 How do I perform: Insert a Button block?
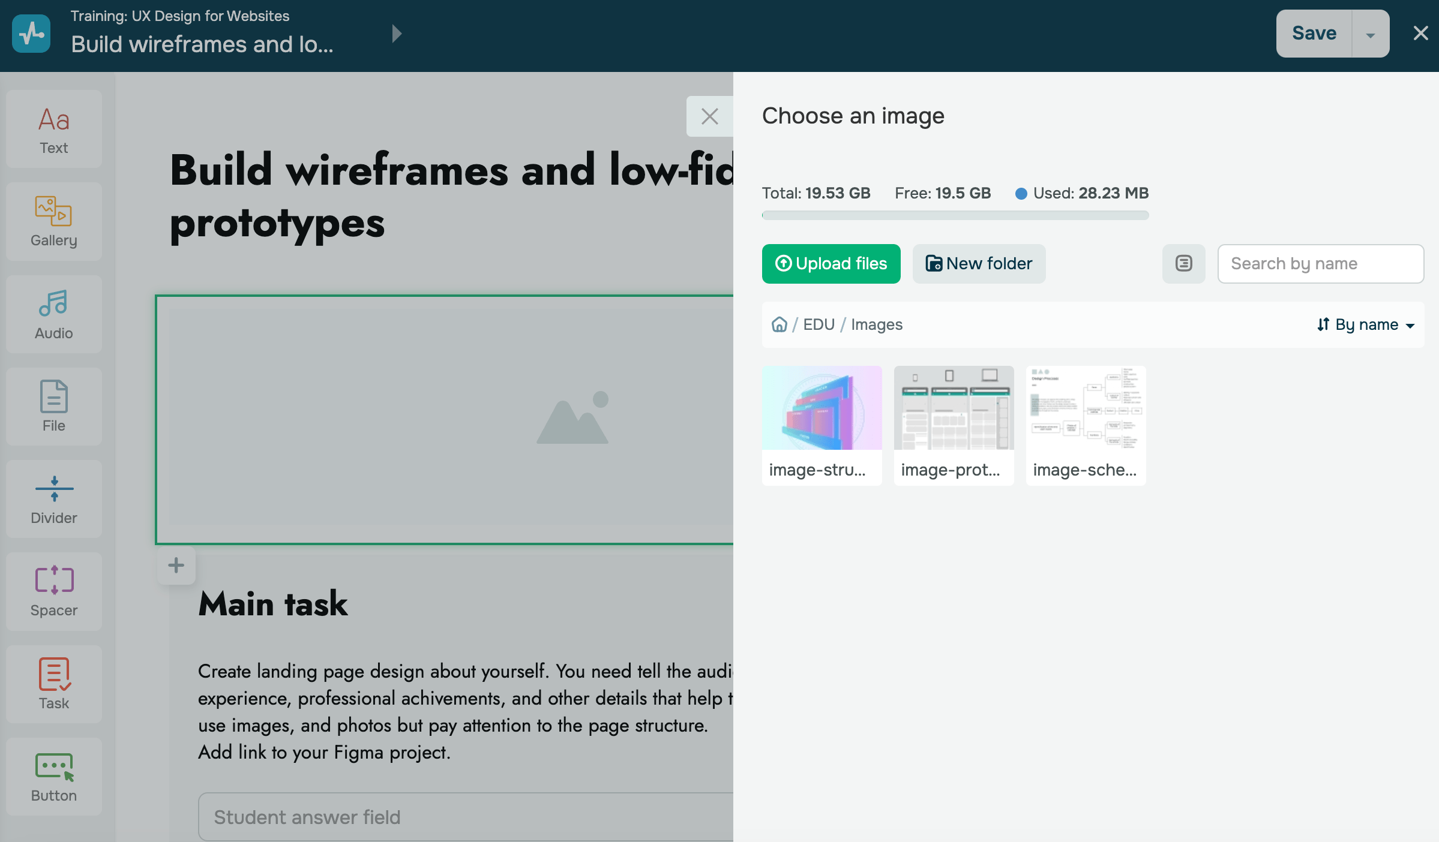pos(53,777)
